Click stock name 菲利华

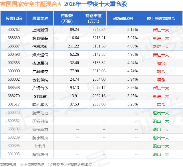click(x=40, y=146)
